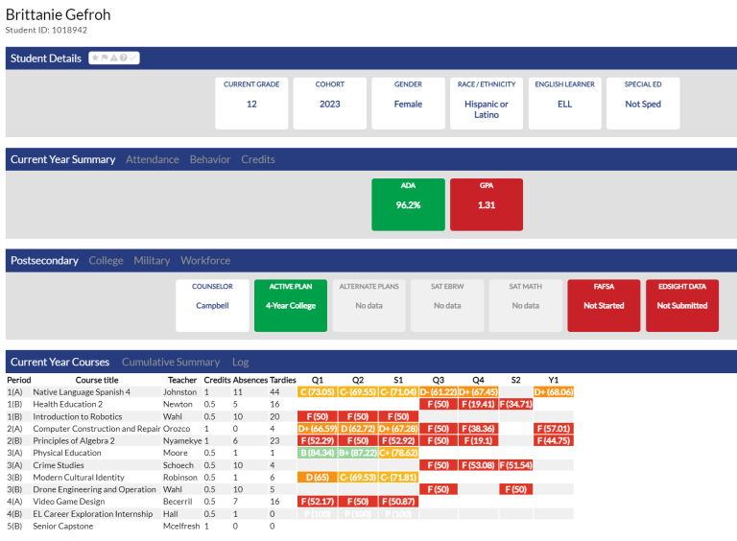Click the checkmark icon in Student Details header
Screen dimensions: 737x541
click(133, 58)
